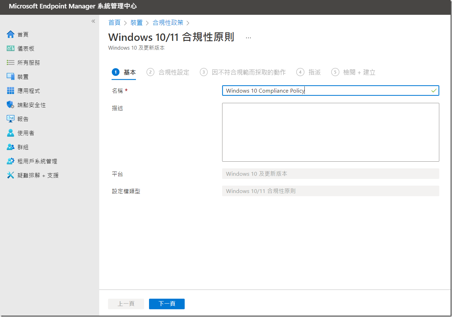Click the 設定檔類型 field label
The image size is (452, 317).
click(x=126, y=191)
